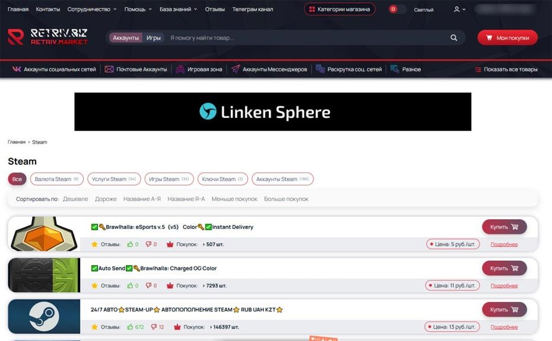Image resolution: width=552 pixels, height=341 pixels.
Task: Sort by Больше покупок
Action: pyautogui.click(x=286, y=199)
